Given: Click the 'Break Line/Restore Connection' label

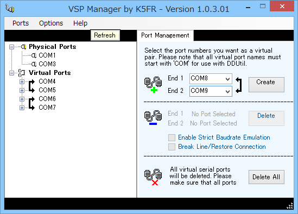Looking at the screenshot, I should coord(222,147).
